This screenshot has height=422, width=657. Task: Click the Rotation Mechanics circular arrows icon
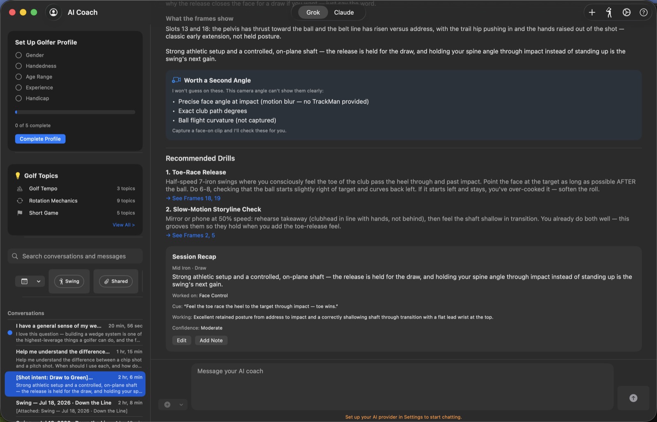click(x=20, y=201)
